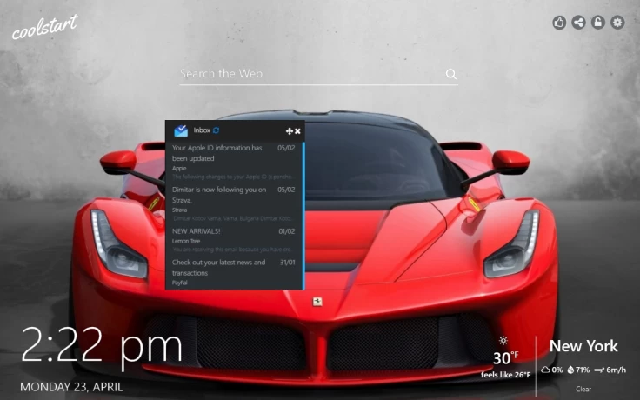Click the Lemon Tree sender name
The width and height of the screenshot is (640, 400).
click(x=186, y=241)
